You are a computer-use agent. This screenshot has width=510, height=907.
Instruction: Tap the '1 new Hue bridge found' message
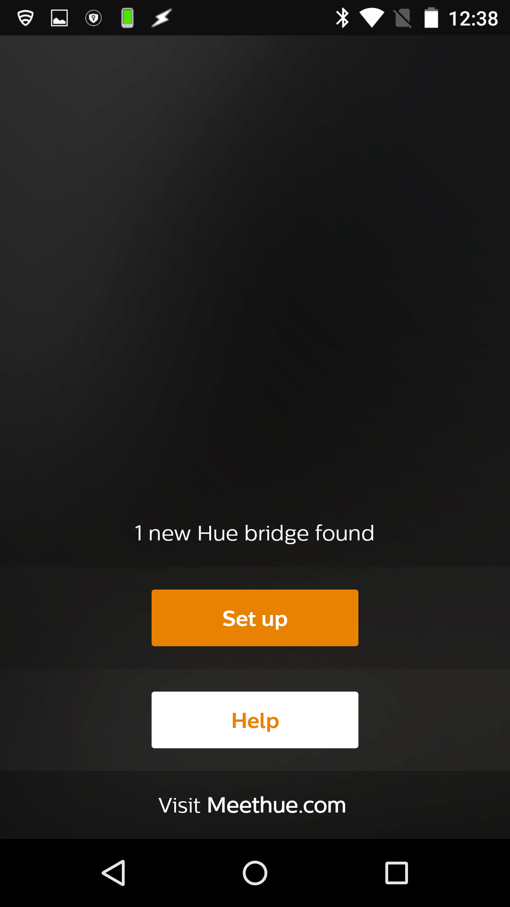click(255, 533)
